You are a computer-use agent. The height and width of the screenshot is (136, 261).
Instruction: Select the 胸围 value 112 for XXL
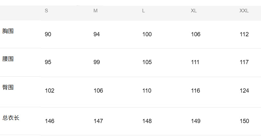tap(244, 34)
